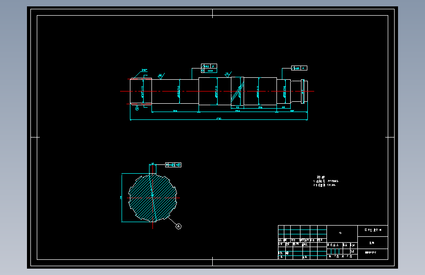The width and height of the screenshot is (425, 275).
Task: Select the technical requirements note block
Action: tap(326, 181)
